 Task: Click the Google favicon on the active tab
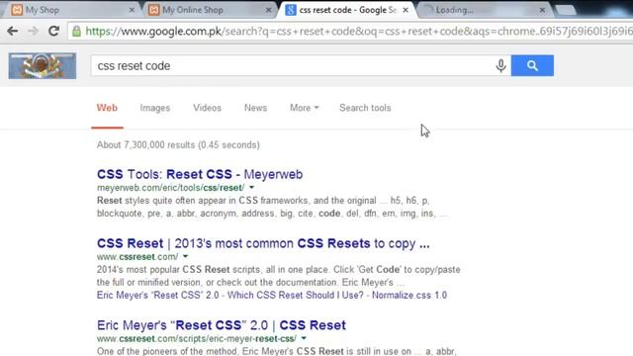290,10
